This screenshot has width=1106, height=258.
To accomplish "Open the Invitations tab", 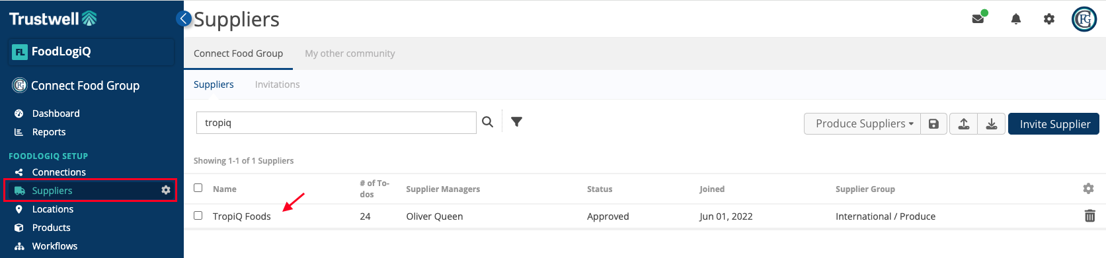I will click(x=278, y=84).
